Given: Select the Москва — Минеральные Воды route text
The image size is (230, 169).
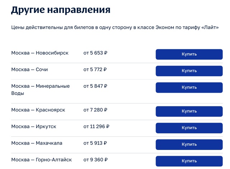Looking at the screenshot, I should [40, 90].
